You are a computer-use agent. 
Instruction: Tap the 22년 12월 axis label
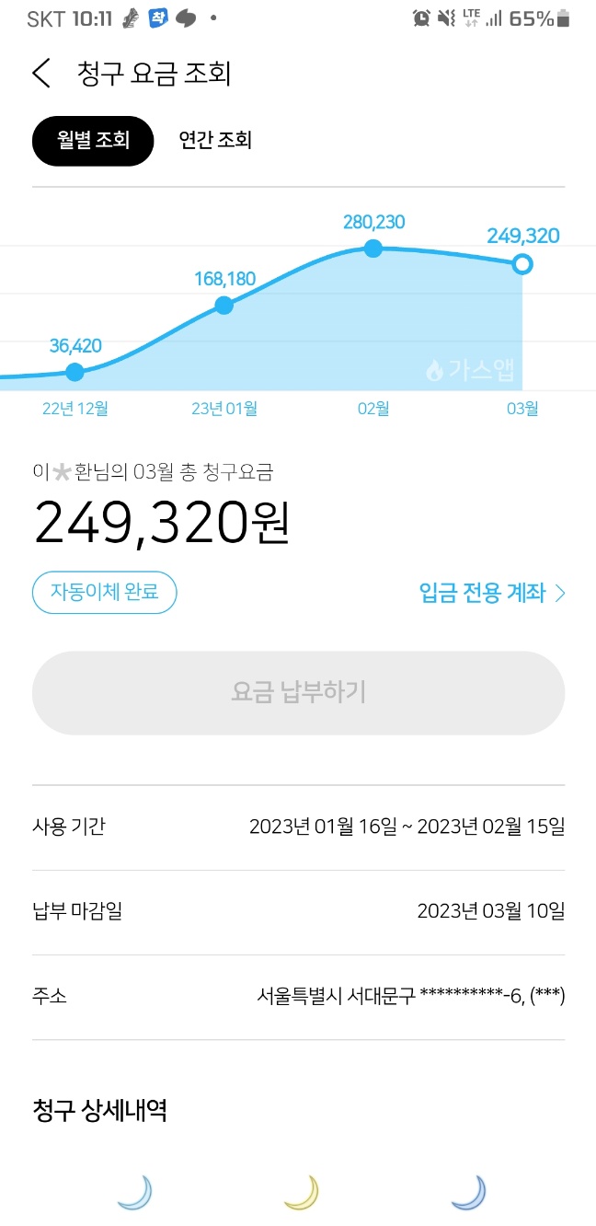coord(75,408)
